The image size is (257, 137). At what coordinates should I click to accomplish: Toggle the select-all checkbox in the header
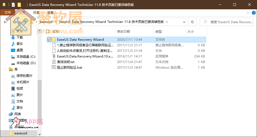tap(48, 31)
